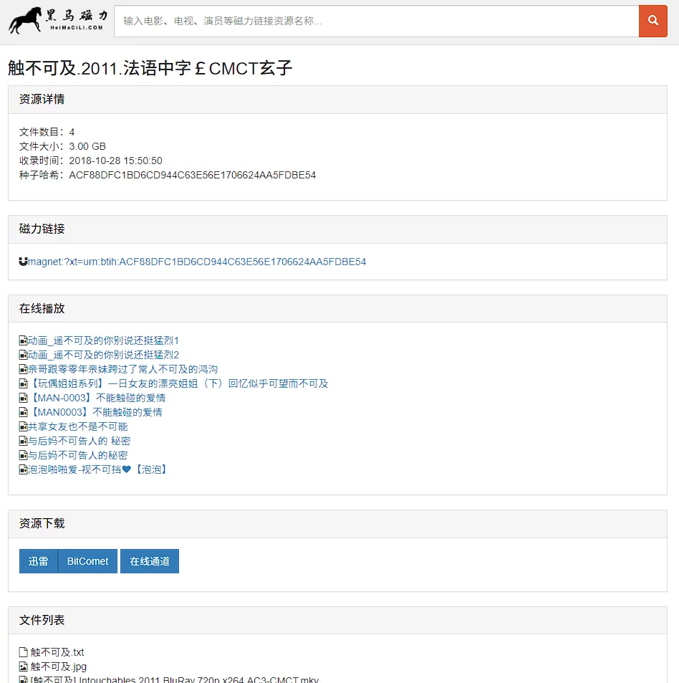The width and height of the screenshot is (679, 683).
Task: Click the 迅雷 download button
Action: [x=38, y=561]
